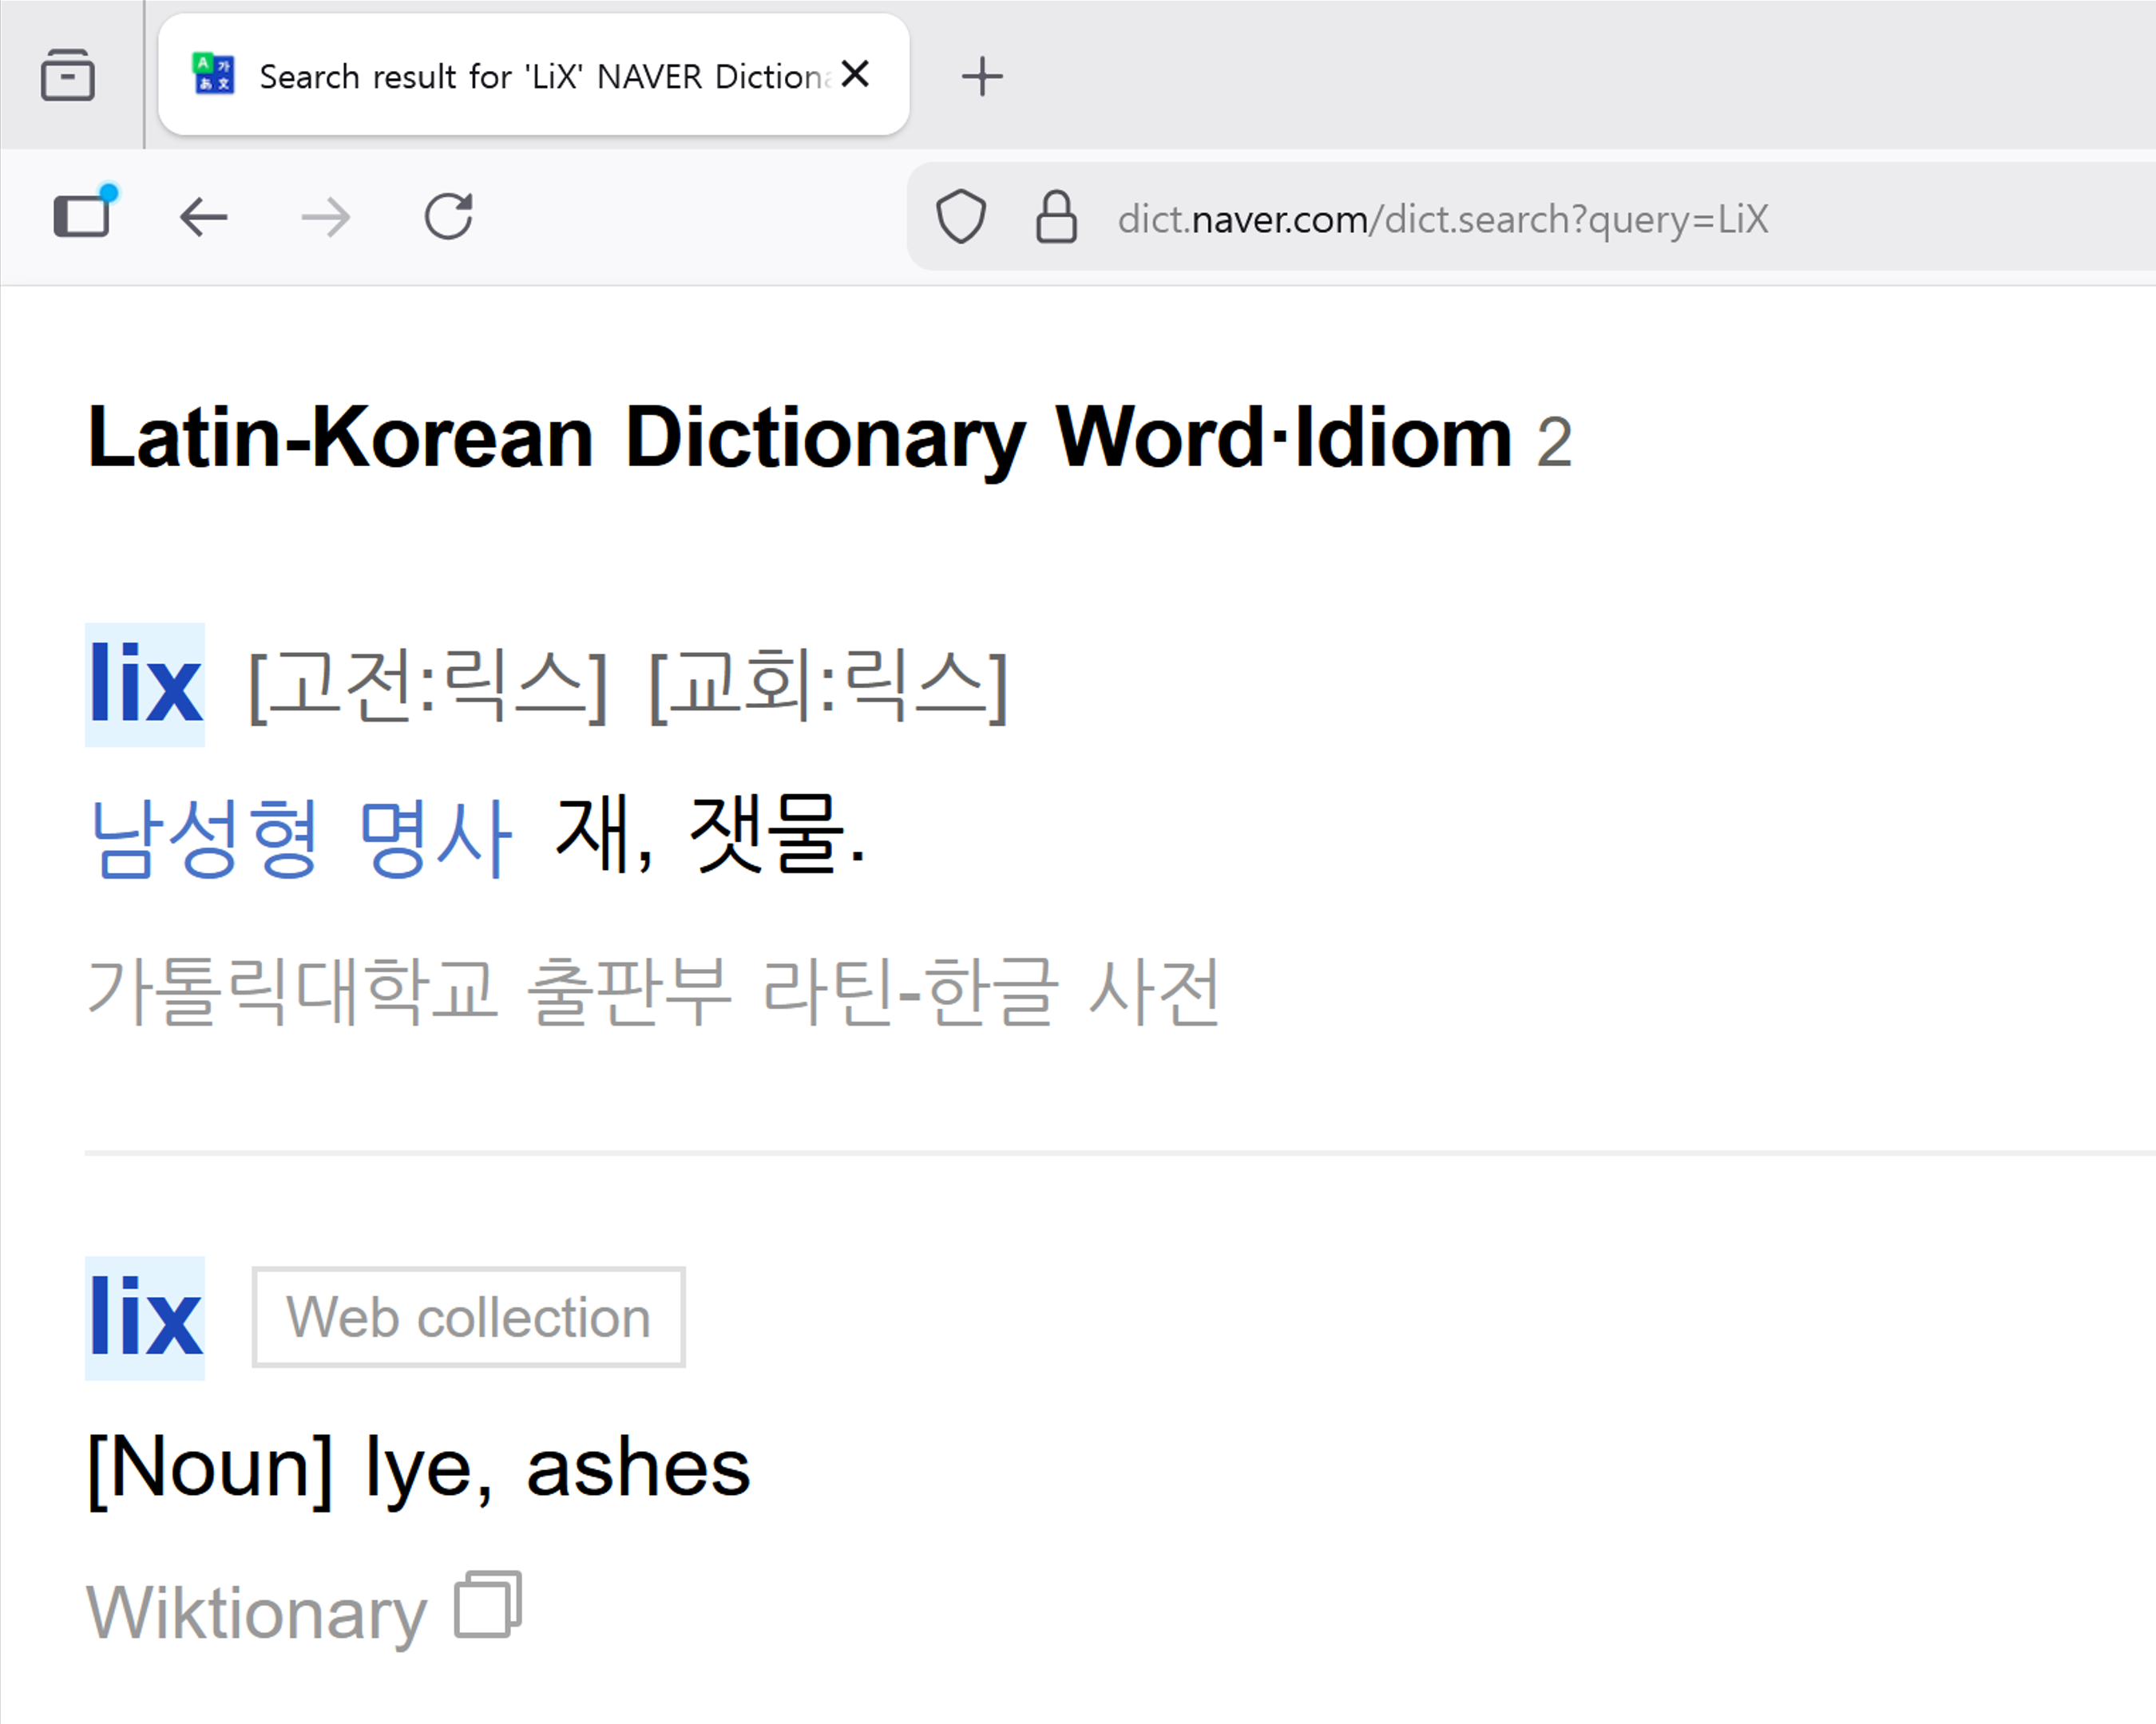Go back to the previous page
This screenshot has height=1724, width=2156.
[x=204, y=217]
